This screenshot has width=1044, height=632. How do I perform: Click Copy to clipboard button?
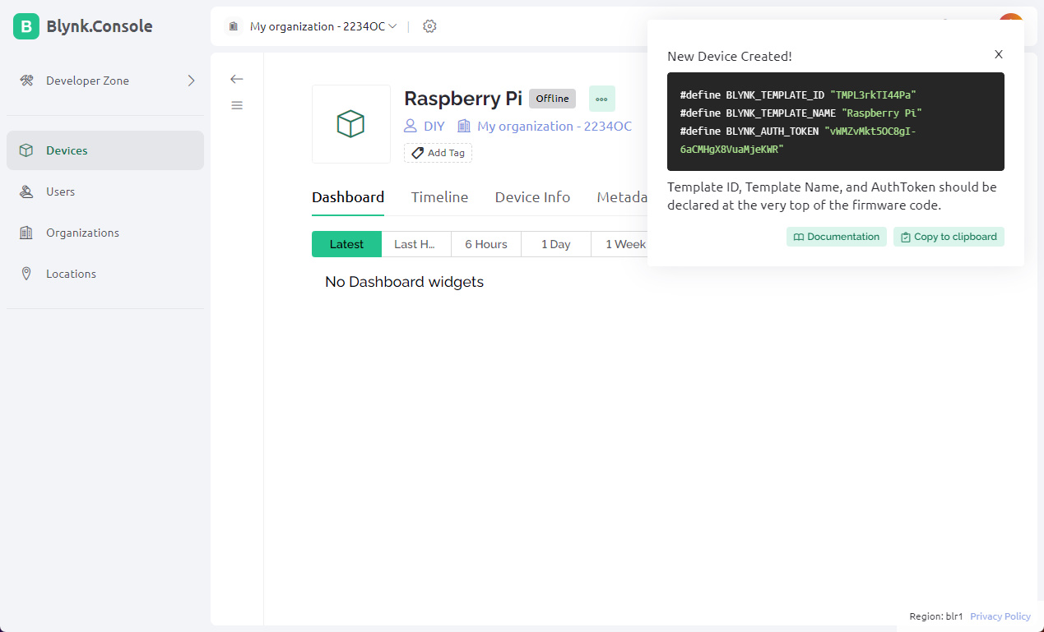pos(949,237)
